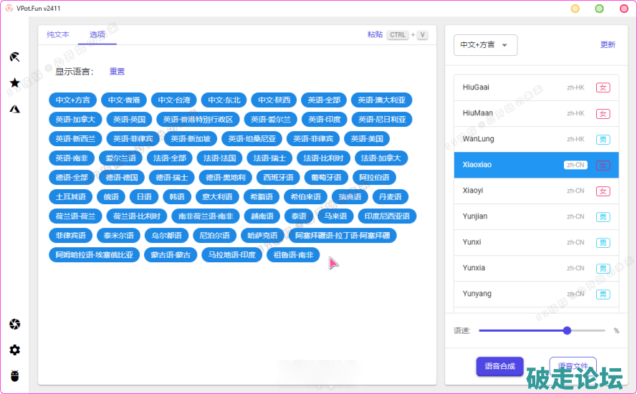Click the VPot.Fun app logo in title bar
The image size is (637, 394).
[x=9, y=8]
